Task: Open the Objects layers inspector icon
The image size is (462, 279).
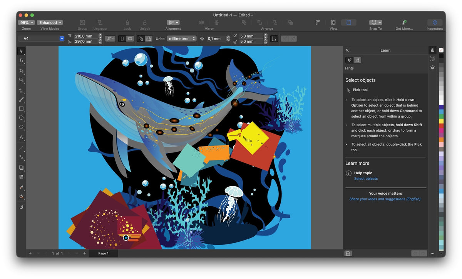Action: tap(433, 67)
